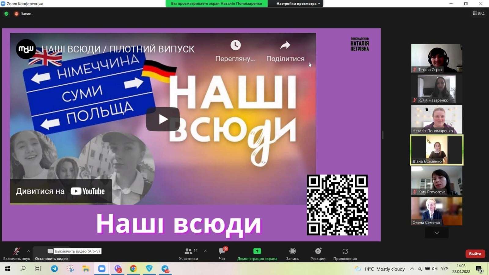Change layout with the Вид button

coord(479,13)
